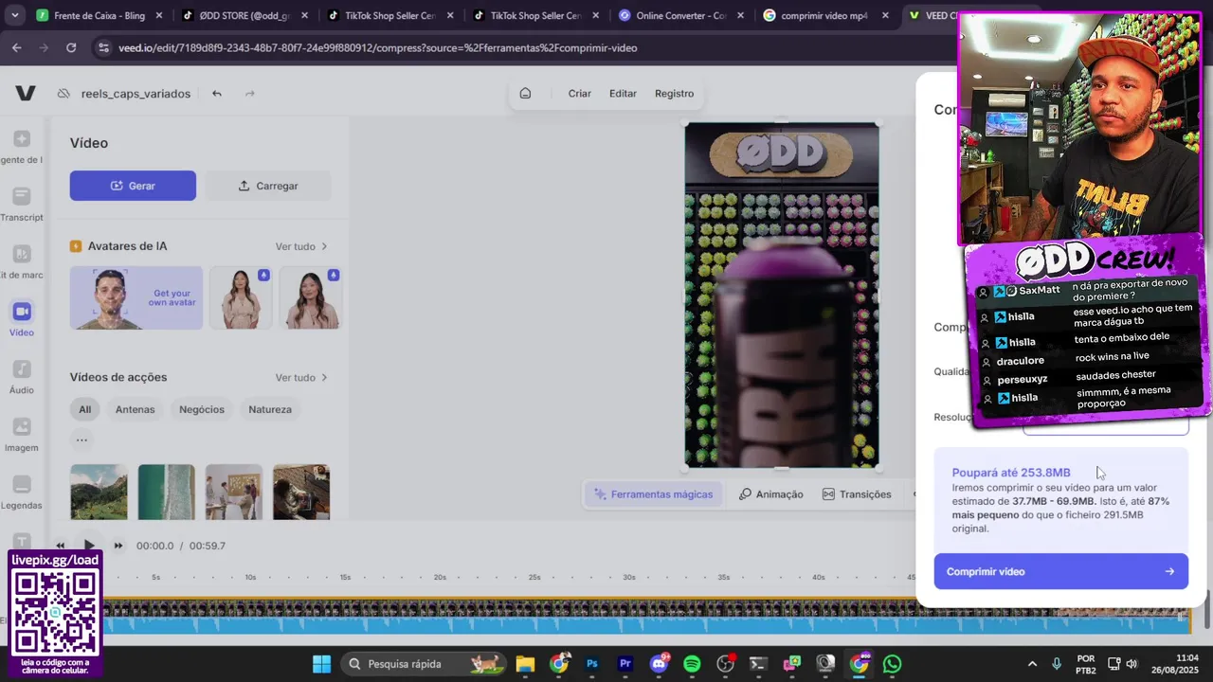Click the VEED logo
Screen dimensions: 1213x682
pos(26,93)
